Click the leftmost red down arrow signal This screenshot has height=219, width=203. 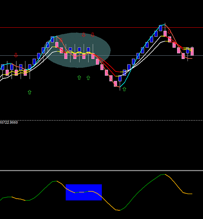click(16, 55)
